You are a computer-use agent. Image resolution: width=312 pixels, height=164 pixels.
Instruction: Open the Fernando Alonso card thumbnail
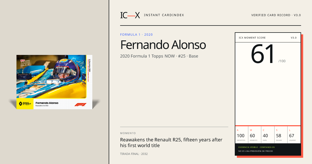pyautogui.click(x=55, y=82)
